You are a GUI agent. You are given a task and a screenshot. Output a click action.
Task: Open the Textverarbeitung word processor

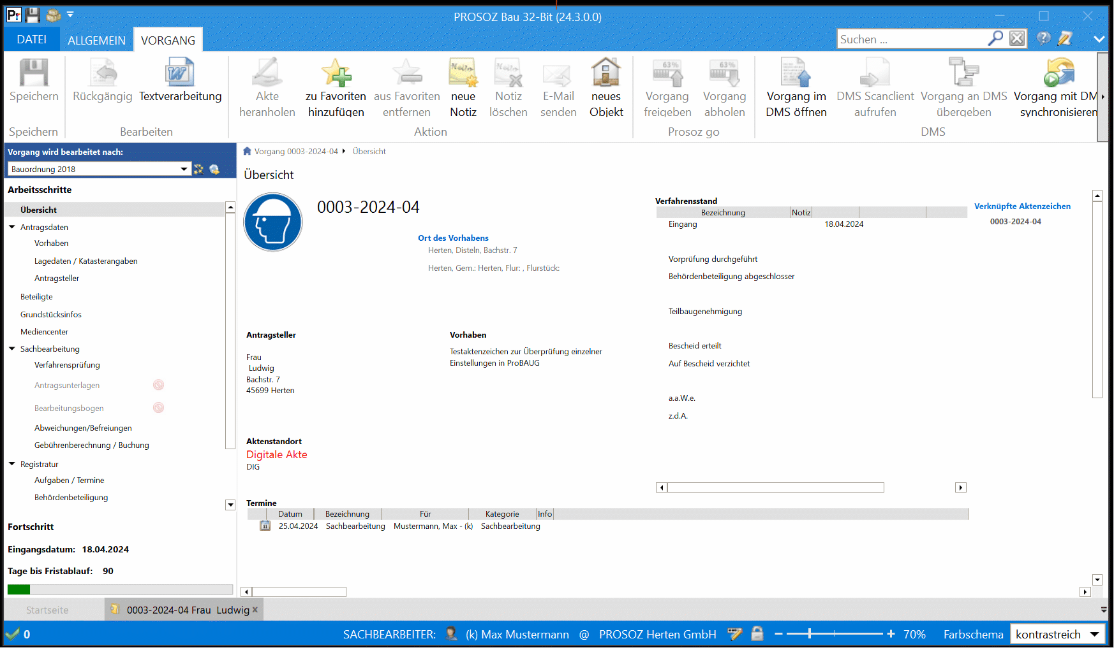[x=181, y=80]
